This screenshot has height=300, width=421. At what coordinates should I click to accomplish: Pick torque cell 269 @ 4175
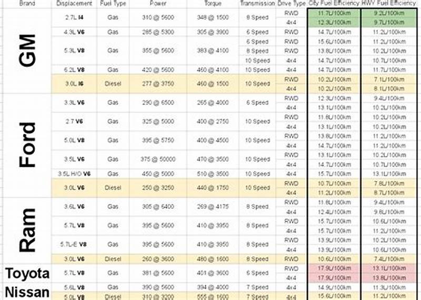(213, 206)
